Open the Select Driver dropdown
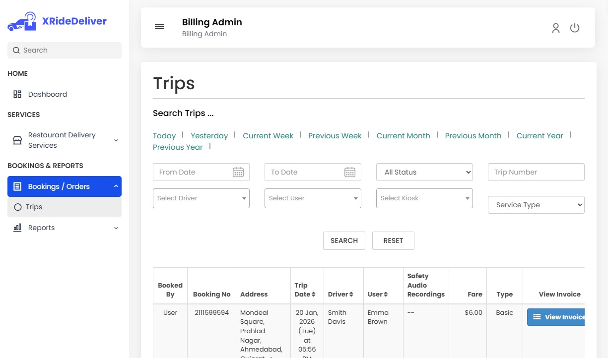 [x=201, y=198]
